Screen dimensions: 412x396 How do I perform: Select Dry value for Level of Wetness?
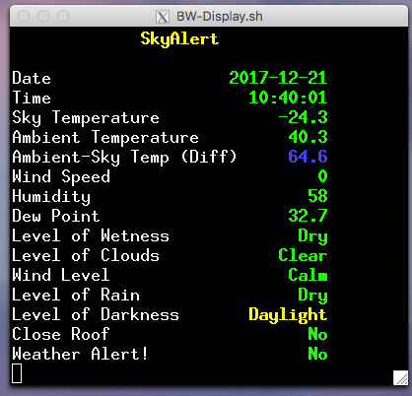tap(312, 236)
